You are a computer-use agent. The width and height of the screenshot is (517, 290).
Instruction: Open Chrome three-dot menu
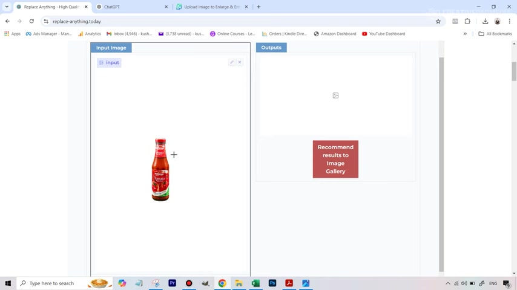pyautogui.click(x=509, y=21)
